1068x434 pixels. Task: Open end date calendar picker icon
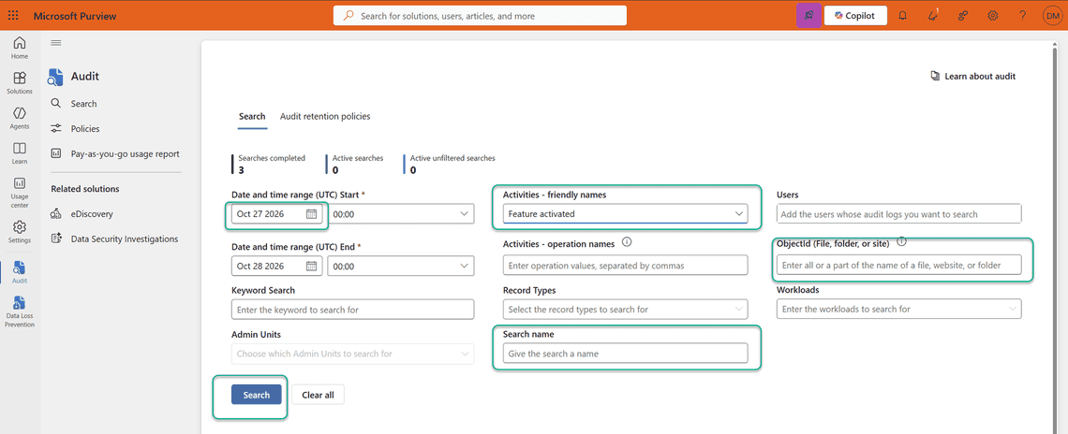[x=311, y=266]
